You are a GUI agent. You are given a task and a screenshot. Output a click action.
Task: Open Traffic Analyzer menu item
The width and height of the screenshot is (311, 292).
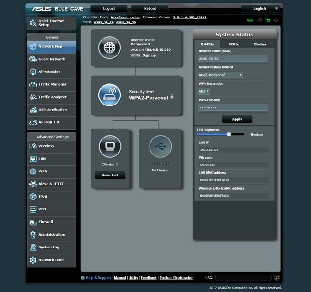52,97
